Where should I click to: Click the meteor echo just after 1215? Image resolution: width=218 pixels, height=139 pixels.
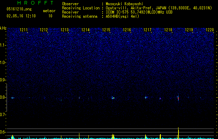[x=113, y=98]
